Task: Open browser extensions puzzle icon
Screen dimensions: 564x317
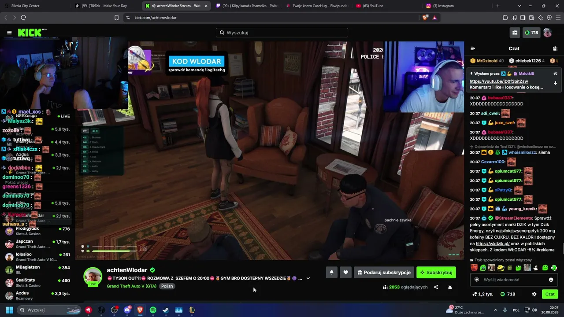Action: coord(505,18)
